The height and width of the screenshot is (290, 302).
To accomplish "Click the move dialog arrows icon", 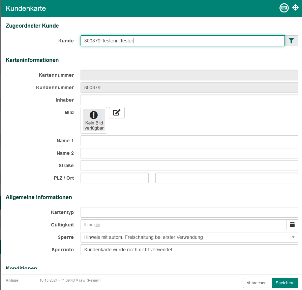I will point(295,8).
